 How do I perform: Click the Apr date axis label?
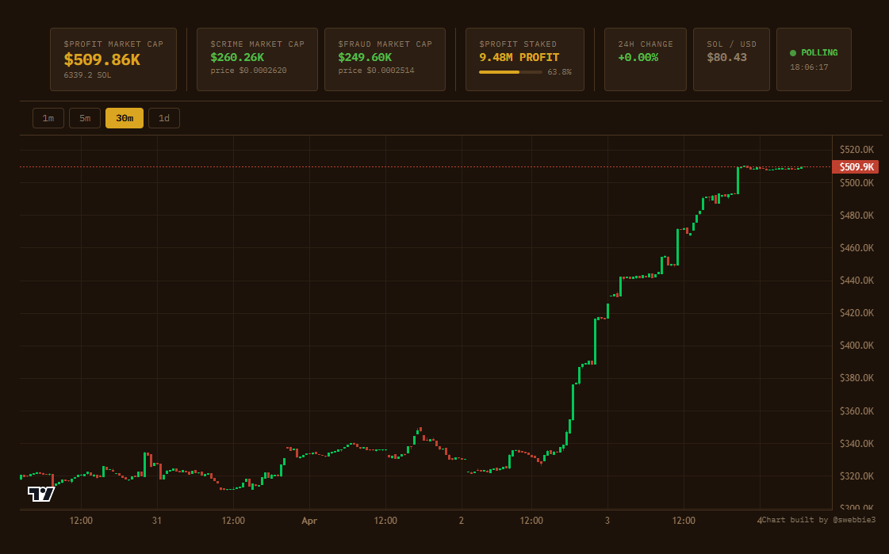(309, 521)
